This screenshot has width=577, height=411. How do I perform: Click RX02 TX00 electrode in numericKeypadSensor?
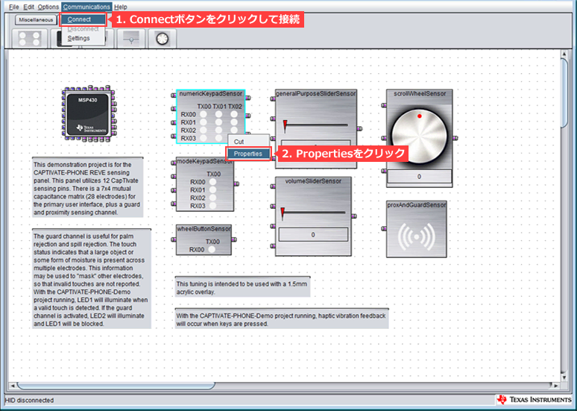coord(203,131)
